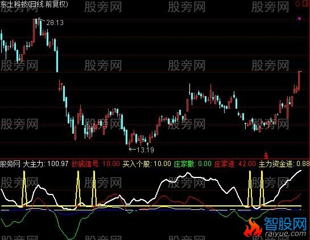Viewport: 310px width, 240px height.
Task: Click the chart title 东土科技(日线.前复权)
Action: pos(34,4)
